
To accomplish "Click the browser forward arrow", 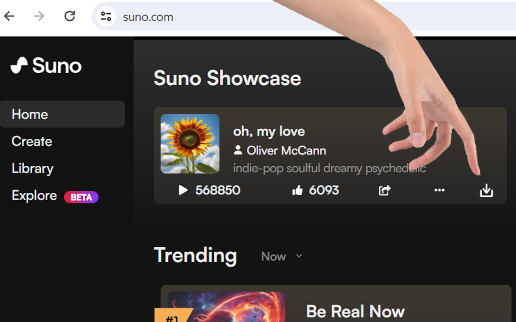I will [x=39, y=17].
